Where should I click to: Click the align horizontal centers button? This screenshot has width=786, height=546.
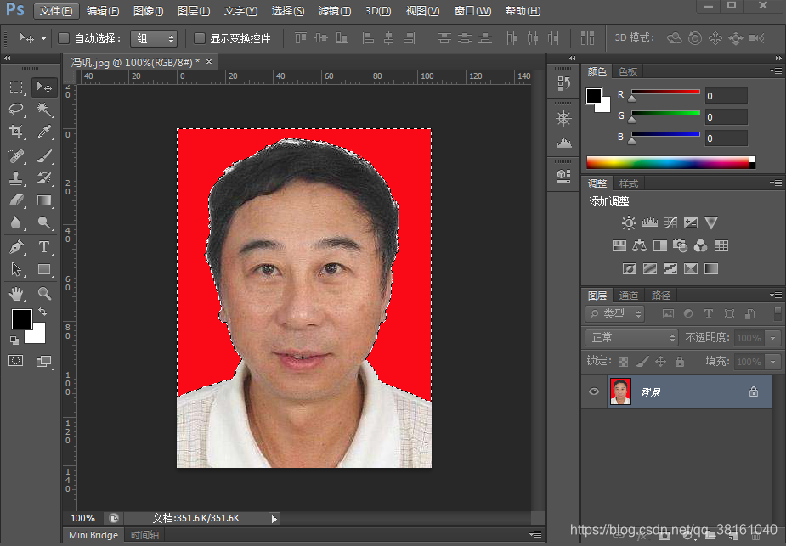click(x=391, y=38)
